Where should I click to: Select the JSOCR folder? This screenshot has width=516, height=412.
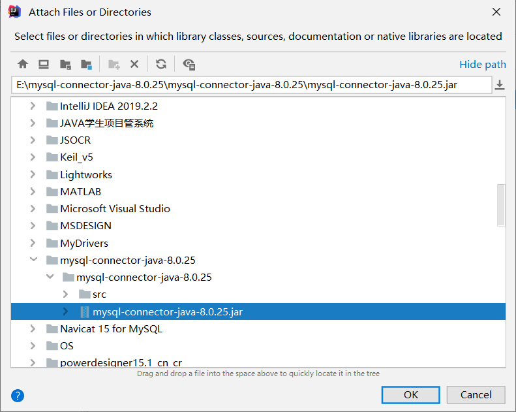[x=75, y=140]
